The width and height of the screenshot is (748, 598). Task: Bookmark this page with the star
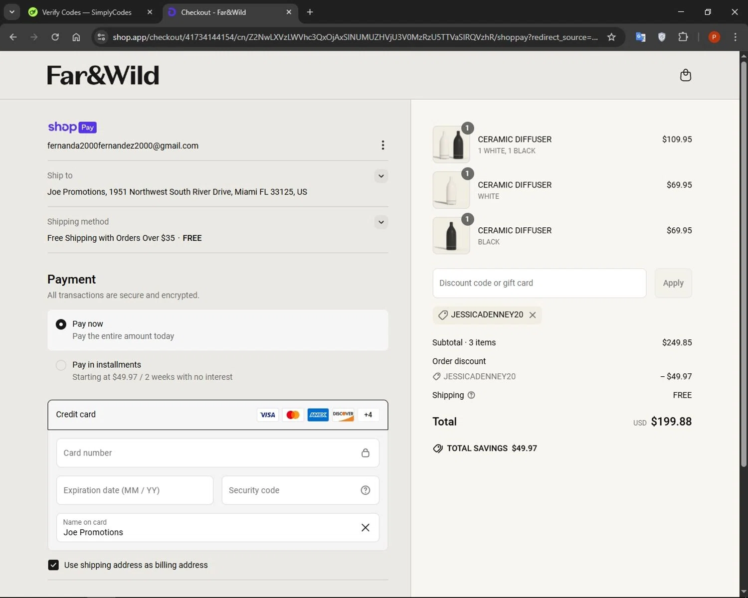(x=611, y=37)
